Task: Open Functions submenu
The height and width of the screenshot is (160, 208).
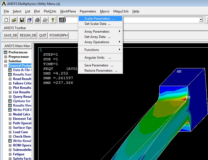Action: [100, 50]
